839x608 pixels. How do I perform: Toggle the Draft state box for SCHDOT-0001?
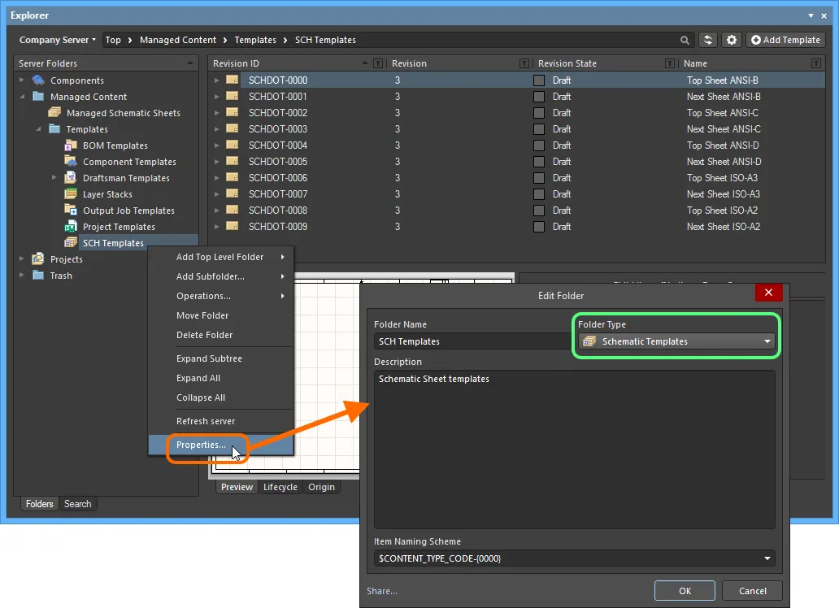[539, 97]
